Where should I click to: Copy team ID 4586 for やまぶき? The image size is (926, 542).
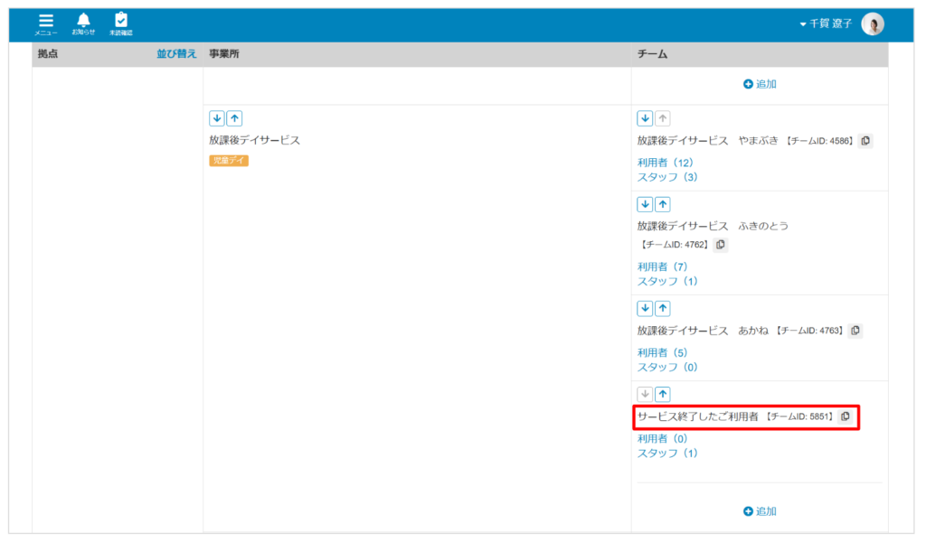pyautogui.click(x=865, y=141)
